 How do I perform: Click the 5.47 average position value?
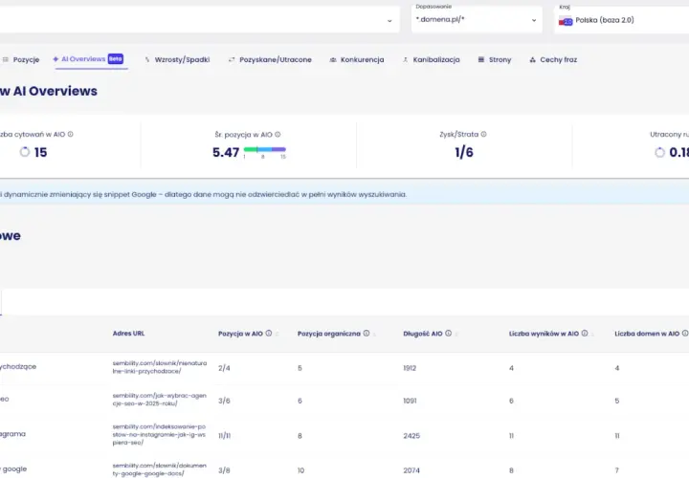[226, 152]
